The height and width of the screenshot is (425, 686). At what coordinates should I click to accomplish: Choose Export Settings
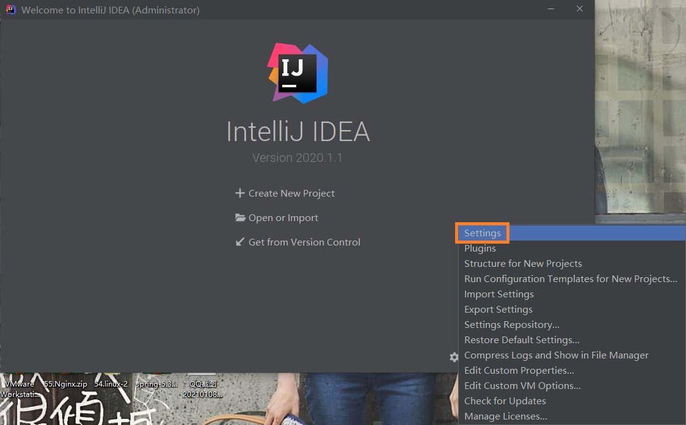click(x=571, y=310)
